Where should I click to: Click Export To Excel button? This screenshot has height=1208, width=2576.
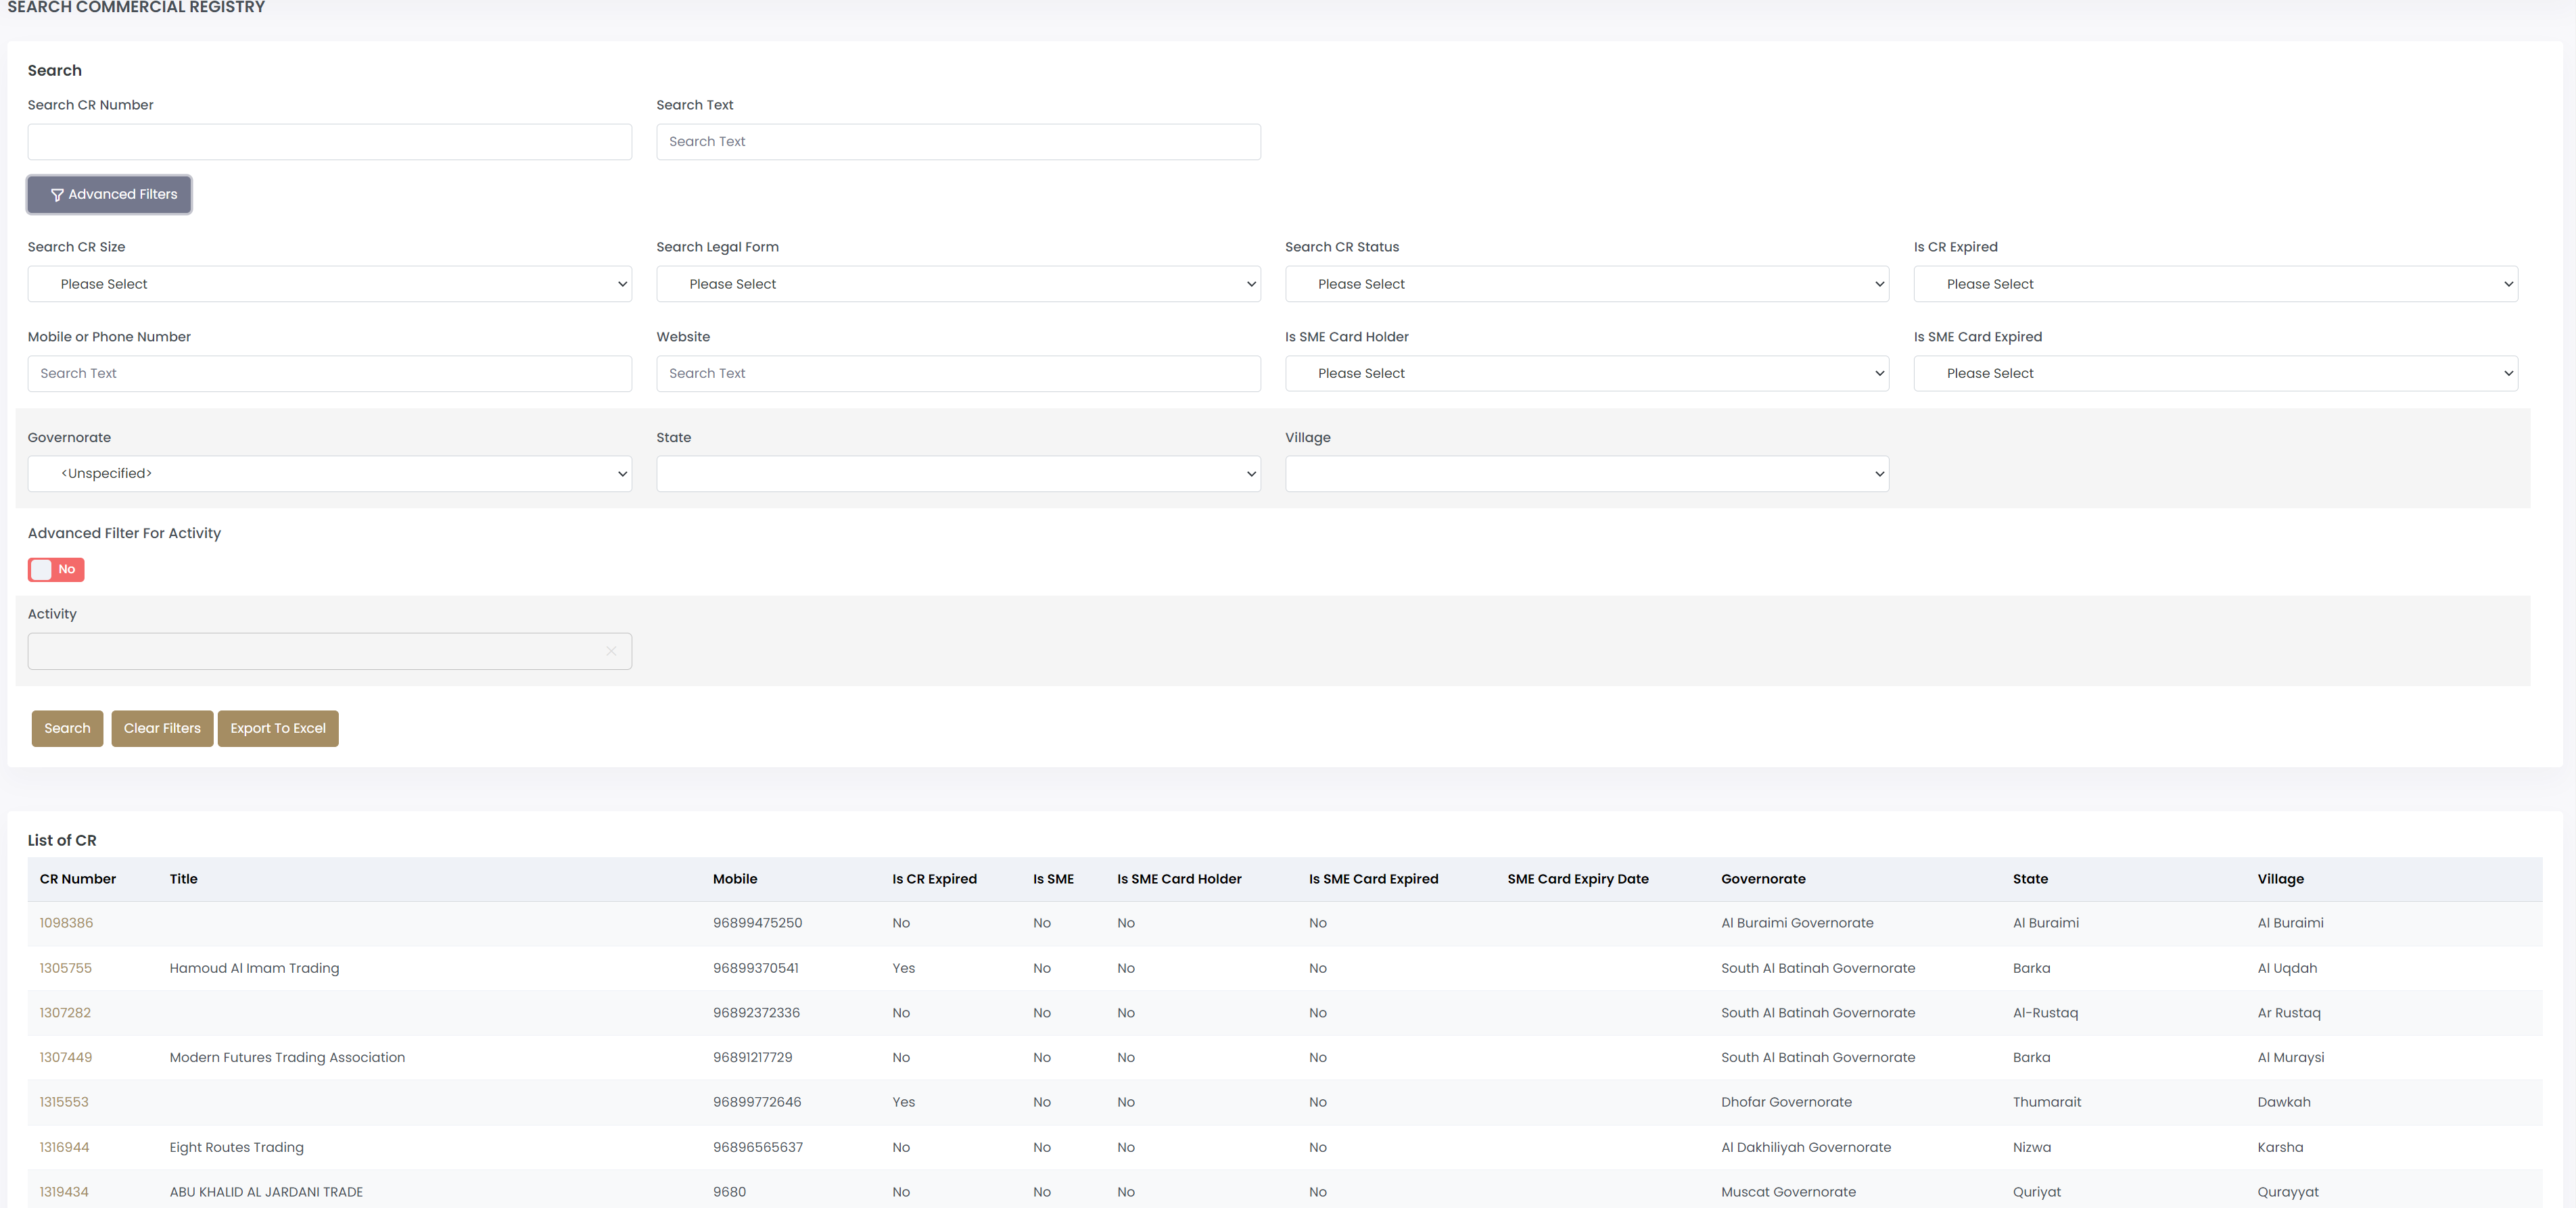[x=278, y=729]
